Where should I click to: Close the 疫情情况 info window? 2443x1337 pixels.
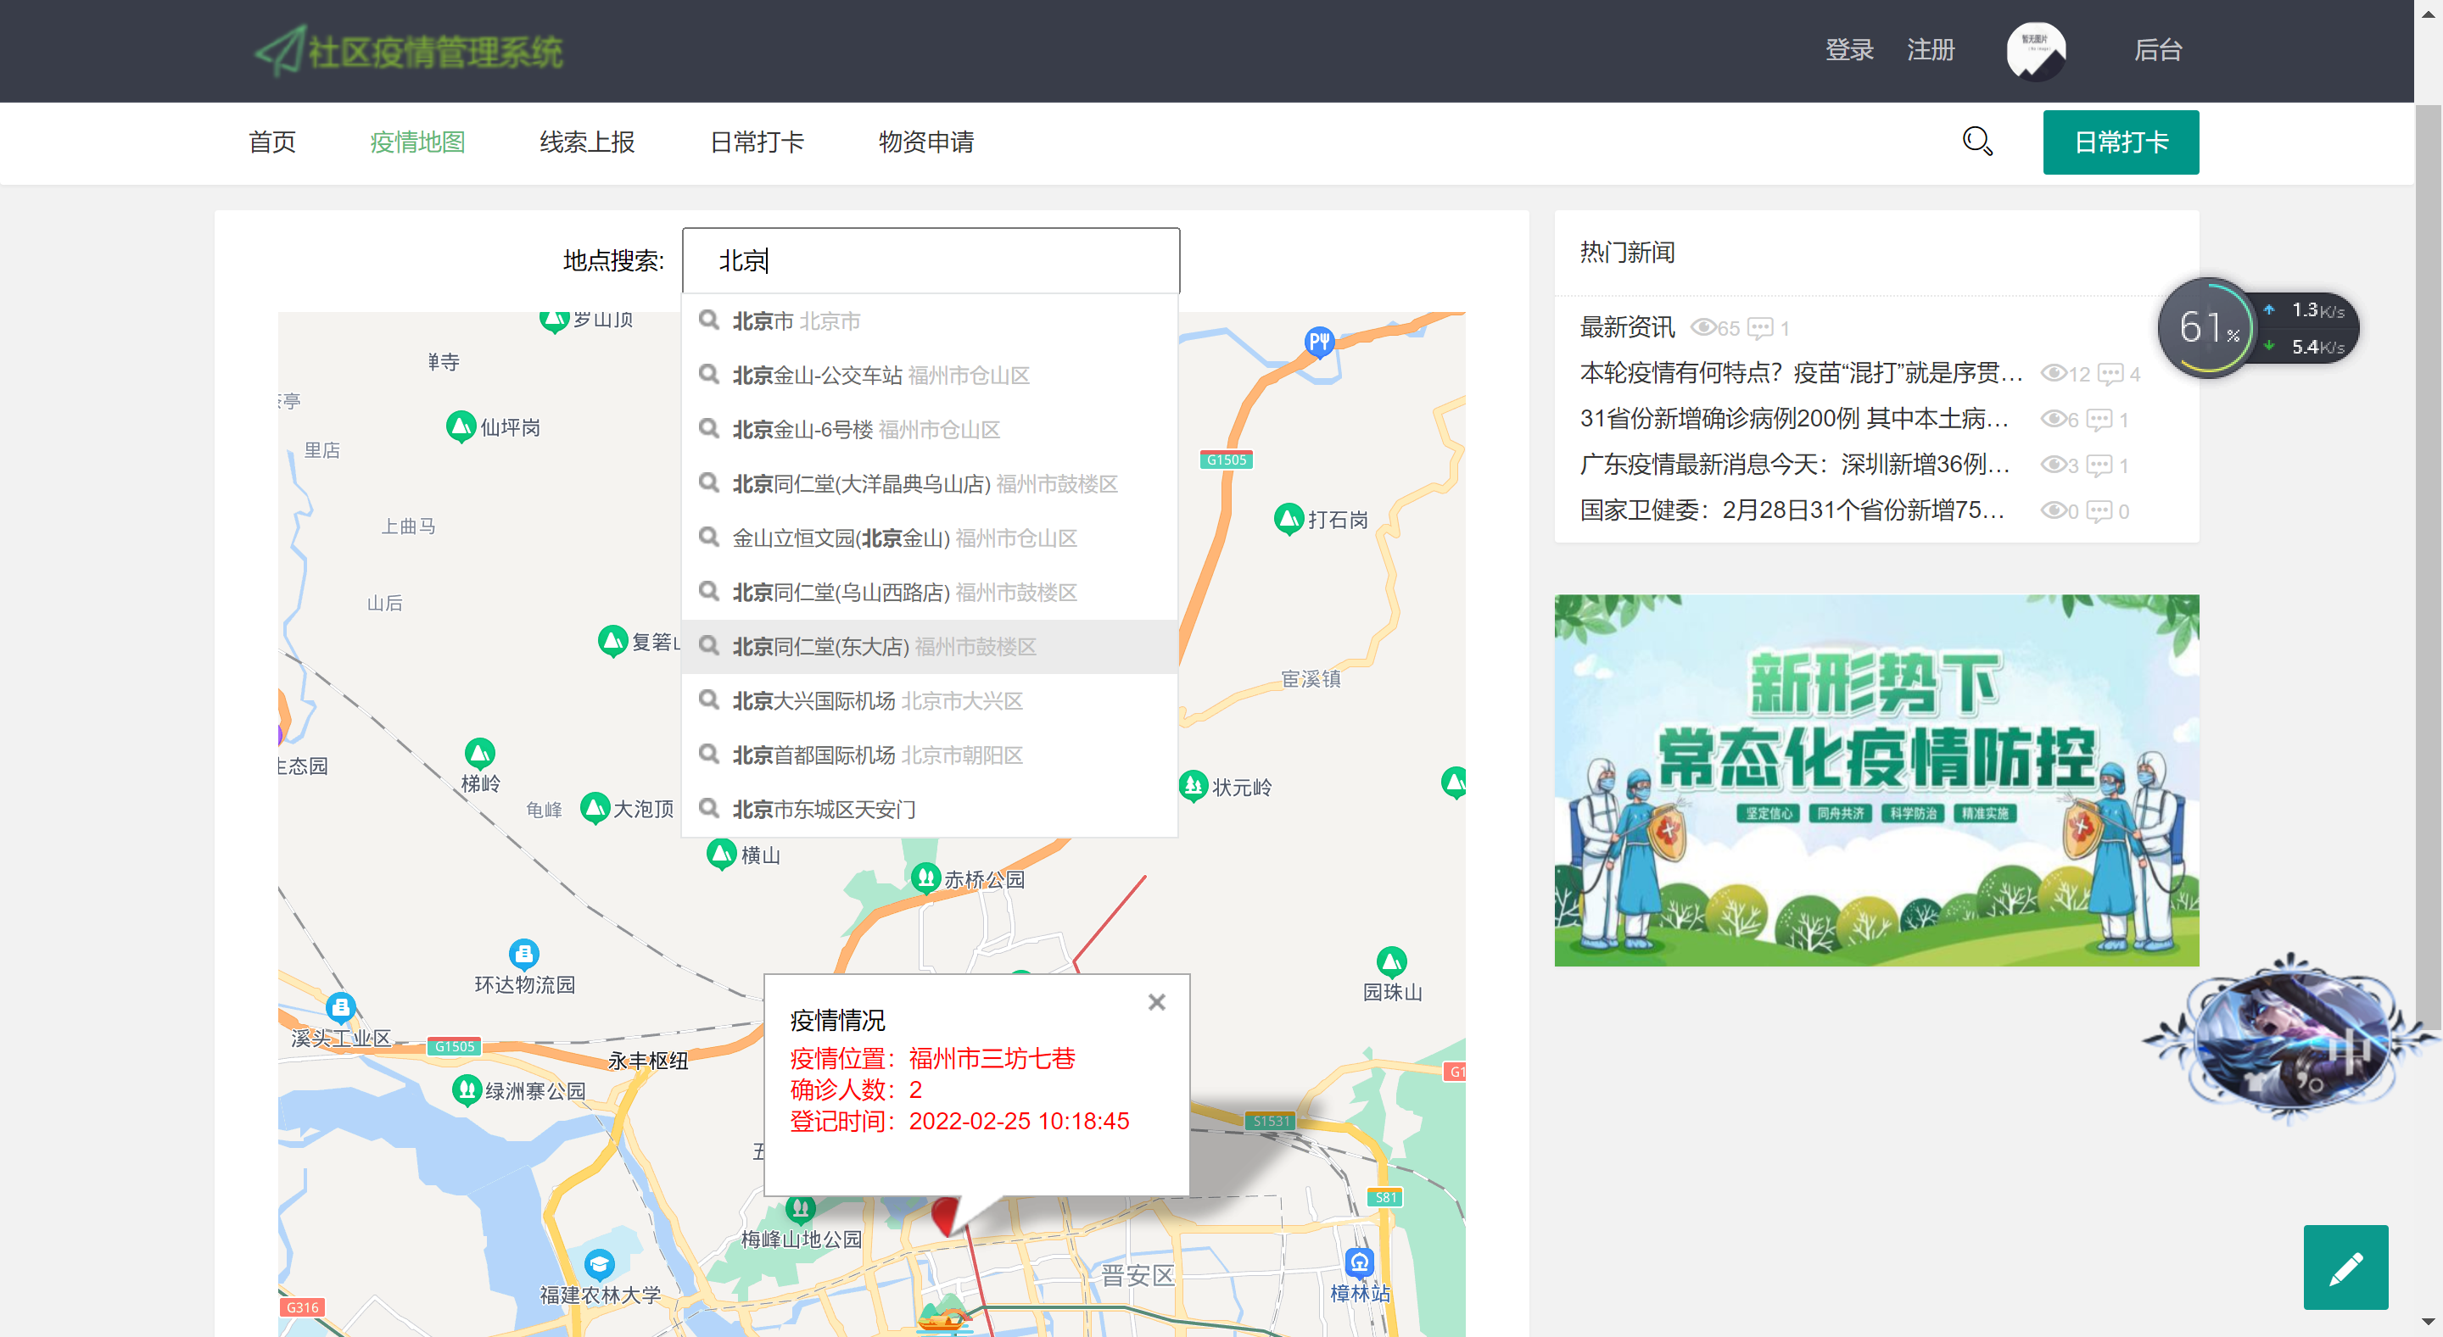coord(1156,1001)
